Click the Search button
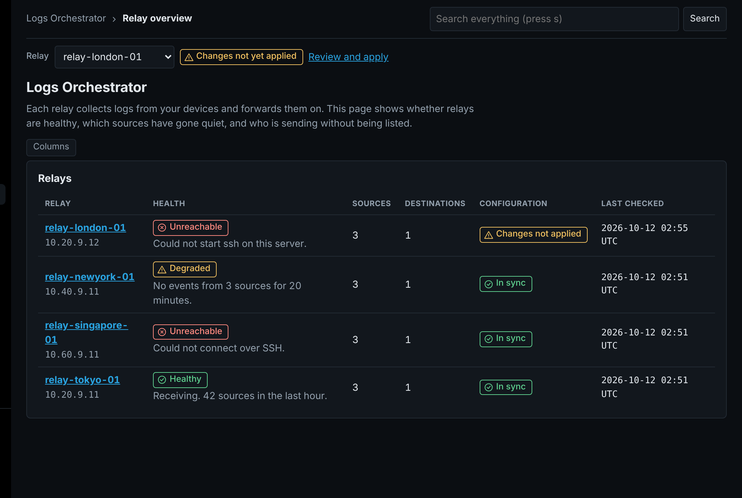742x498 pixels. pos(705,19)
